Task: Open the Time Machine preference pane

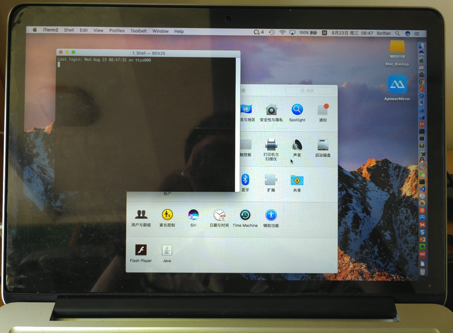Action: click(245, 219)
